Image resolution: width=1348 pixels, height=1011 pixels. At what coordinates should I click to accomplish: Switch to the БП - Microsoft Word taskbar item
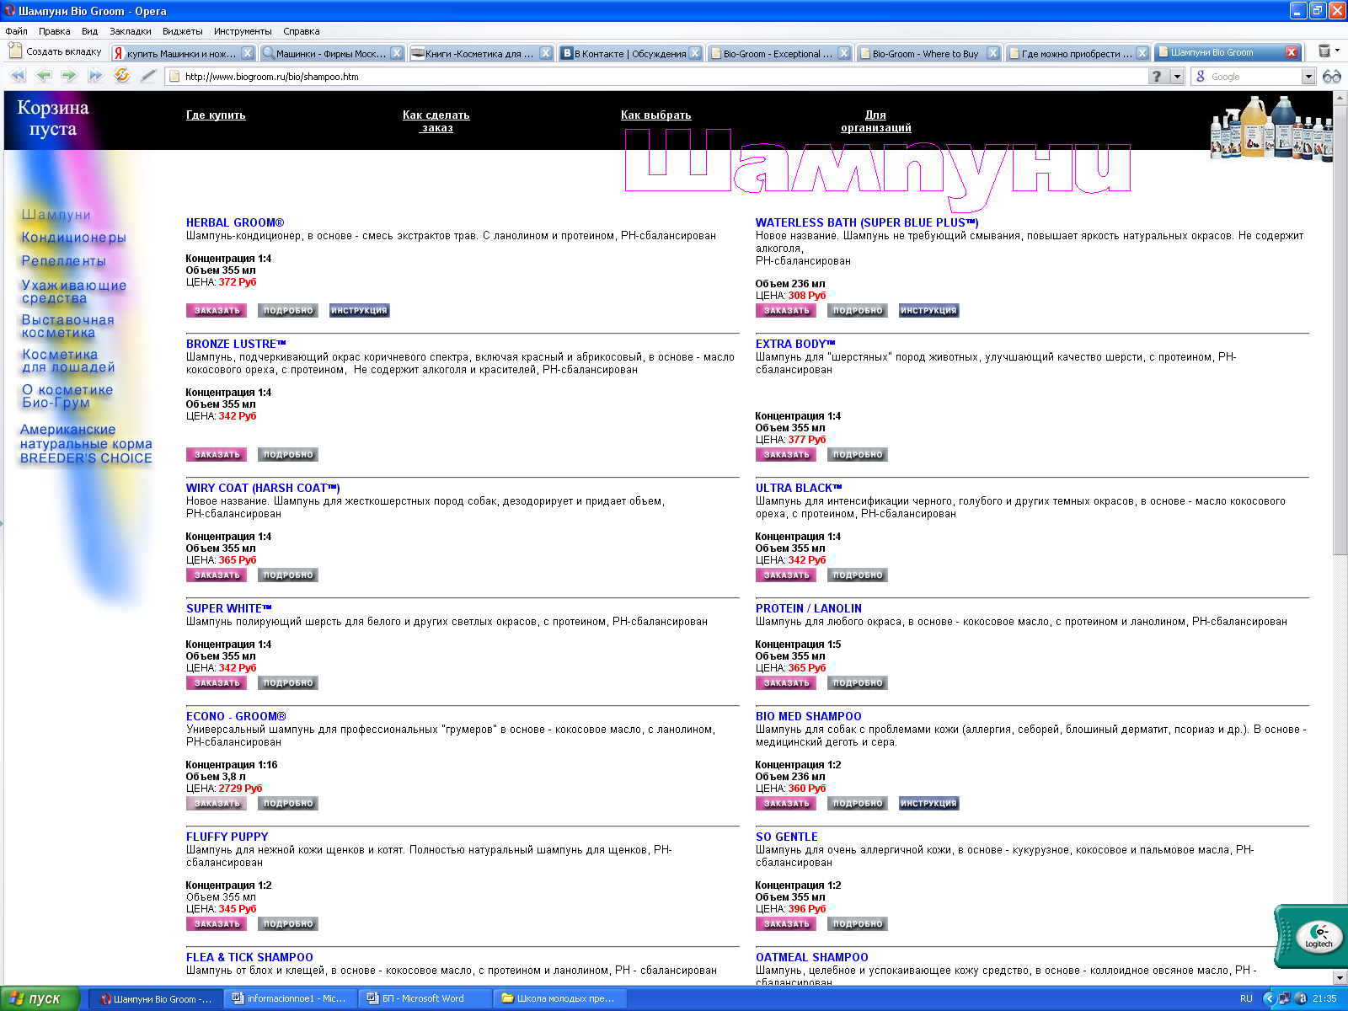[x=425, y=998]
